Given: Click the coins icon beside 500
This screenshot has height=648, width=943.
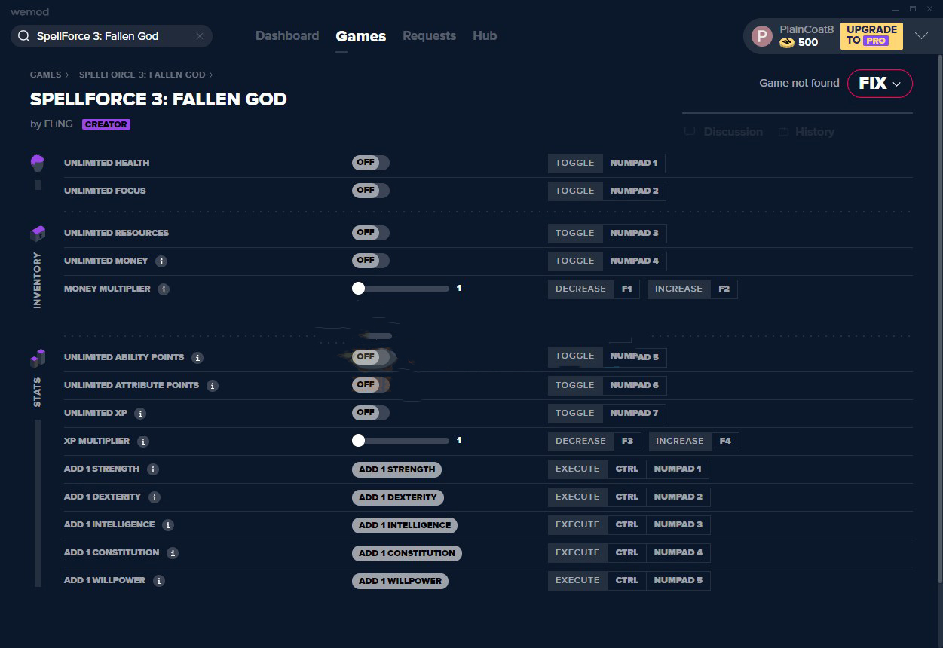Looking at the screenshot, I should [x=787, y=43].
